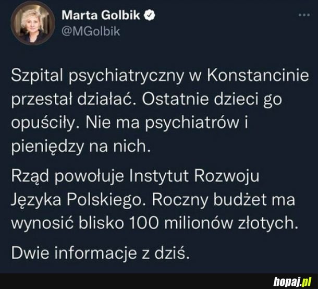Viewport: 318px width, 289px height.
Task: Click the word opuściły in the tweet
Action: pyautogui.click(x=45, y=124)
